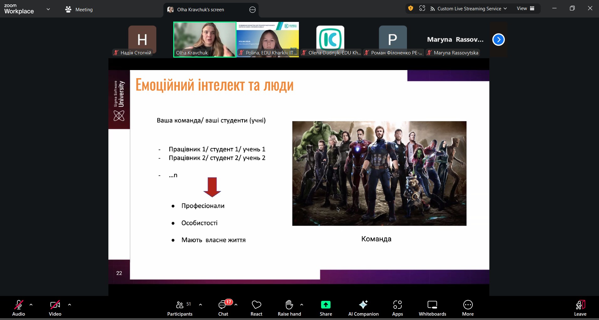
Task: Switch to the Meeting tab
Action: (x=79, y=9)
